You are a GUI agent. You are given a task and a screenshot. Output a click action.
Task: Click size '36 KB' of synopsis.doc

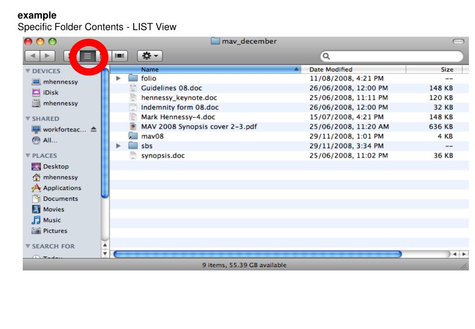443,156
